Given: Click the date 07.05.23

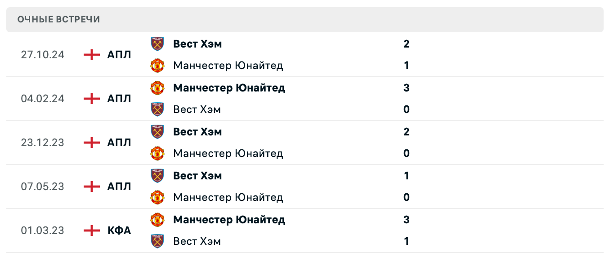Looking at the screenshot, I should [43, 187].
